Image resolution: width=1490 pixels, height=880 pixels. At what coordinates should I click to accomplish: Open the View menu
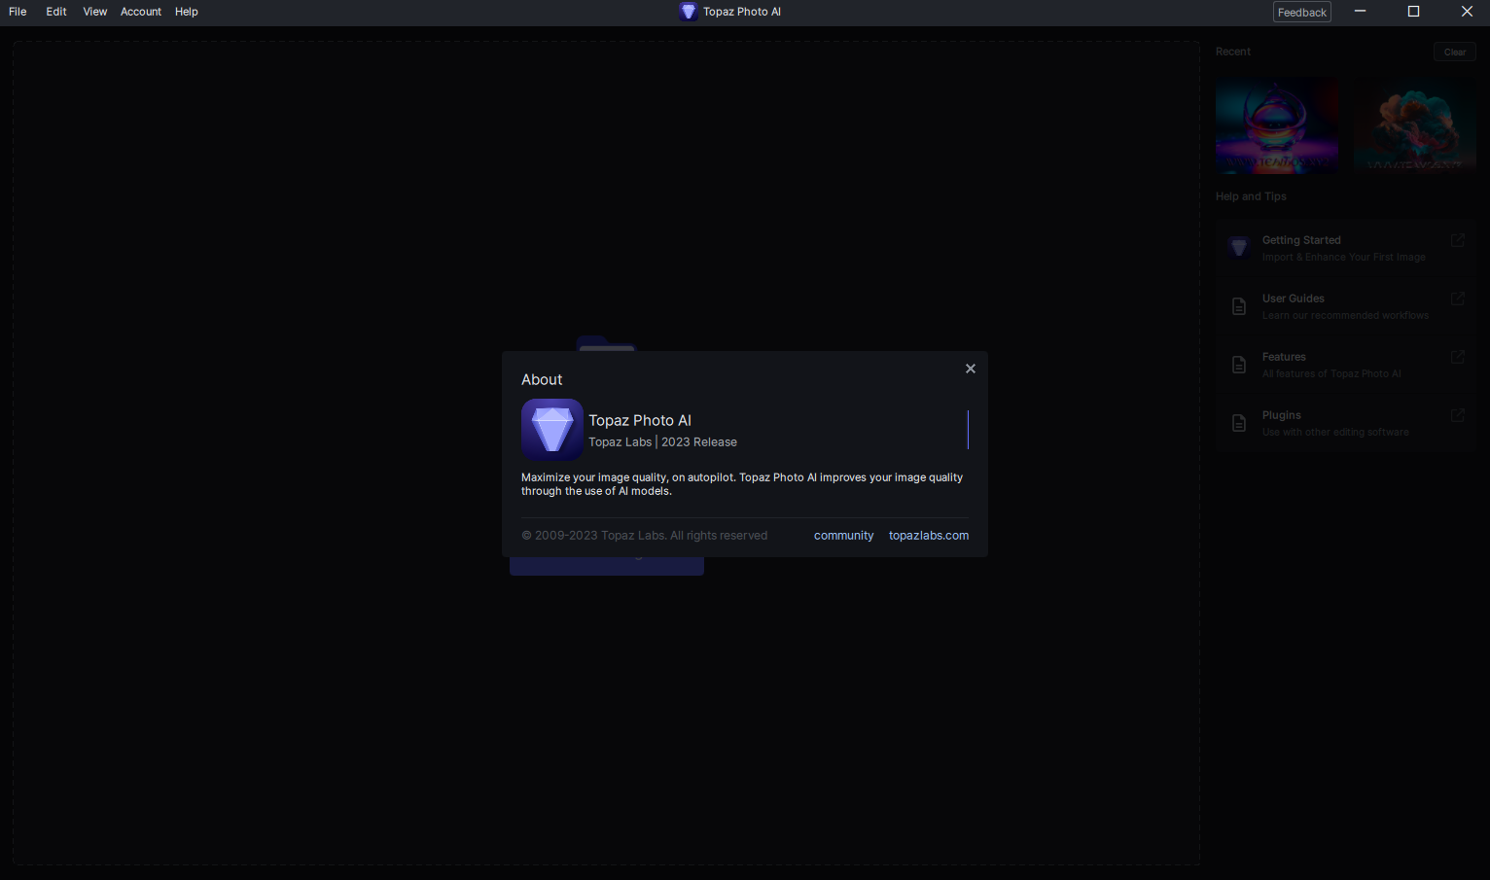tap(95, 12)
